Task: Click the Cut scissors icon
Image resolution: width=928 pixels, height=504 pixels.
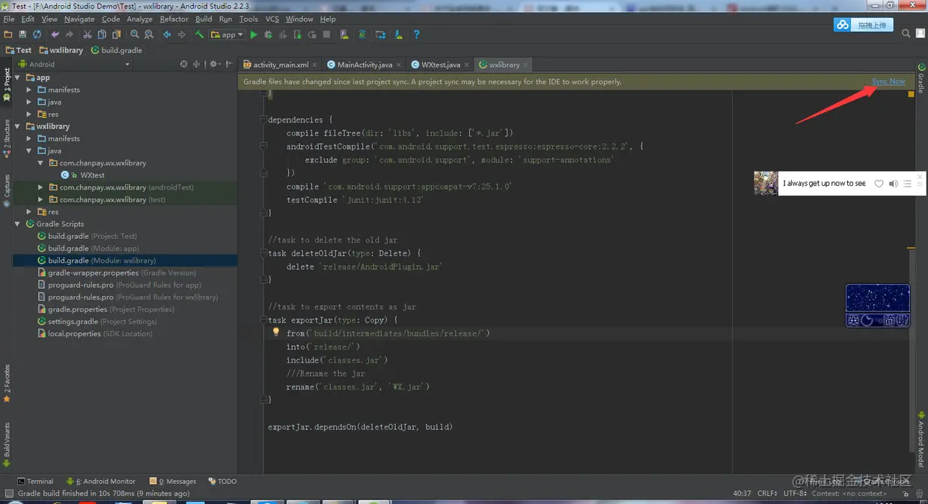Action: coord(88,34)
